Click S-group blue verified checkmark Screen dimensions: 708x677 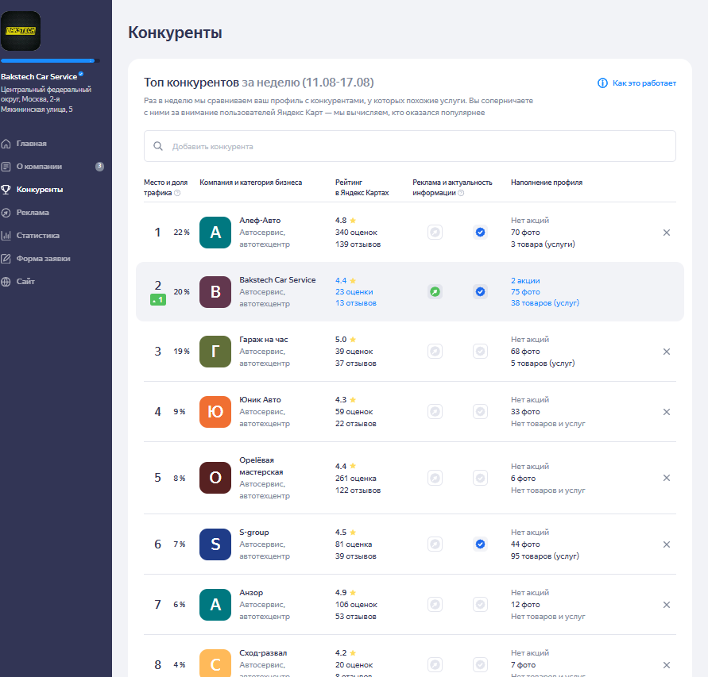481,544
